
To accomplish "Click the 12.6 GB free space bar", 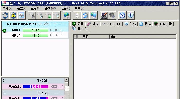I will pos(35,86).
